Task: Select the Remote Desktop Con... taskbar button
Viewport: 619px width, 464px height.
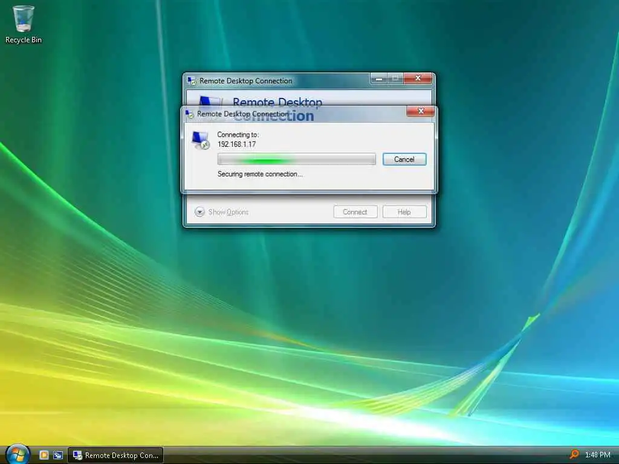Action: click(x=115, y=456)
